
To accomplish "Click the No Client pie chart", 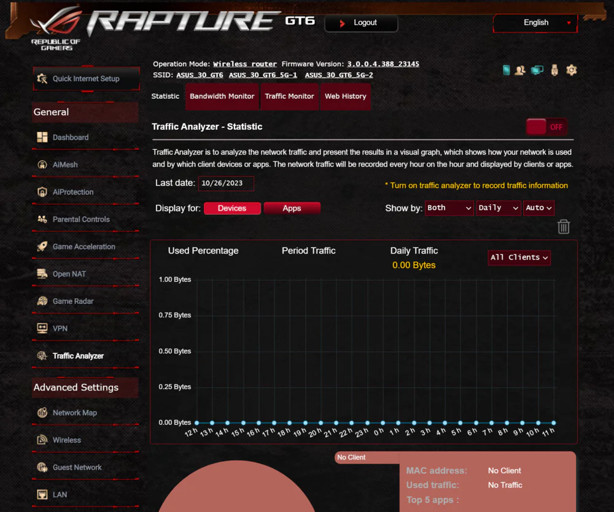I will click(236, 486).
